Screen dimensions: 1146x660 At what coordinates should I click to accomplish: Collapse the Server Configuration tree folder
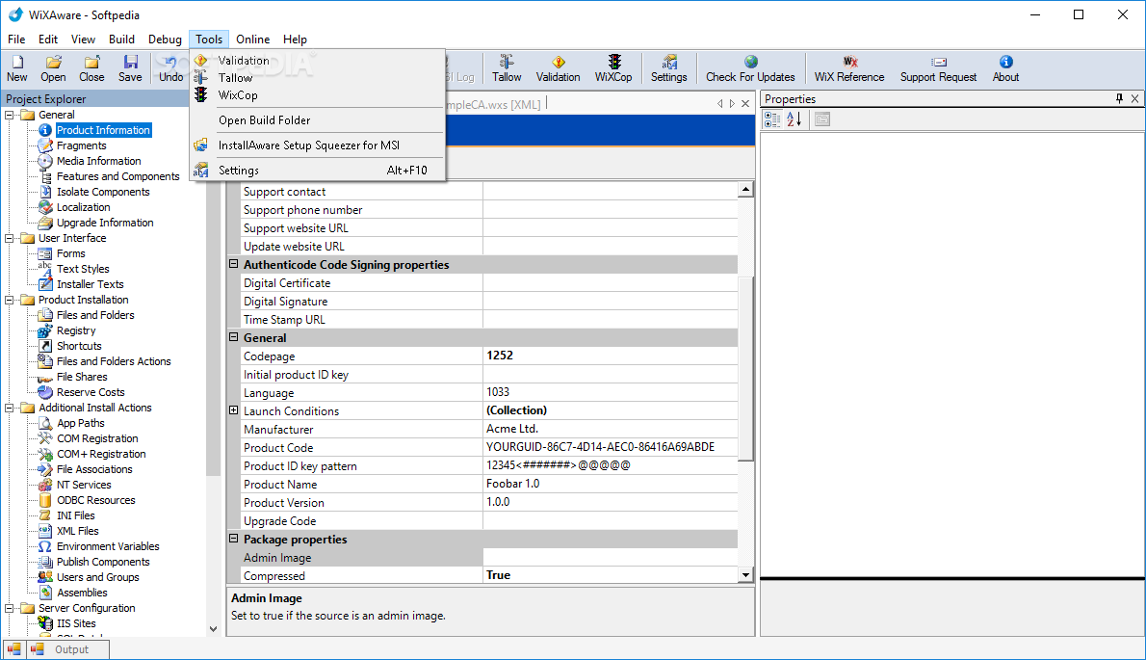click(x=10, y=608)
